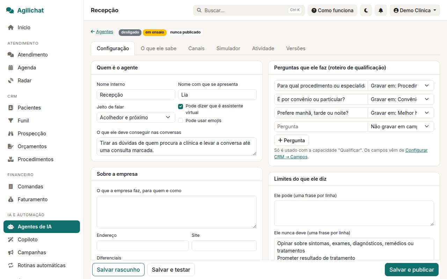This screenshot has width=447, height=279.
Task: Open the 'Gravar em: Convênio' field dropdown
Action: [401, 99]
